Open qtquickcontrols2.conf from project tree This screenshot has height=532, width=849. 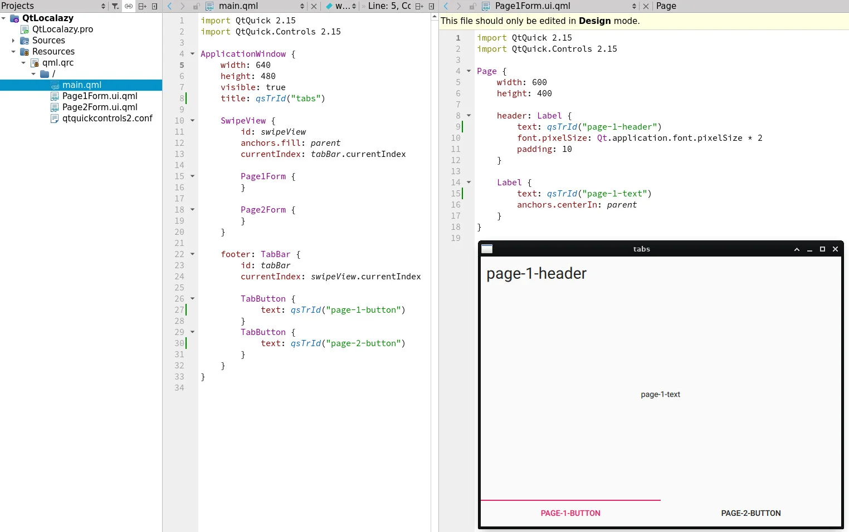click(x=107, y=119)
